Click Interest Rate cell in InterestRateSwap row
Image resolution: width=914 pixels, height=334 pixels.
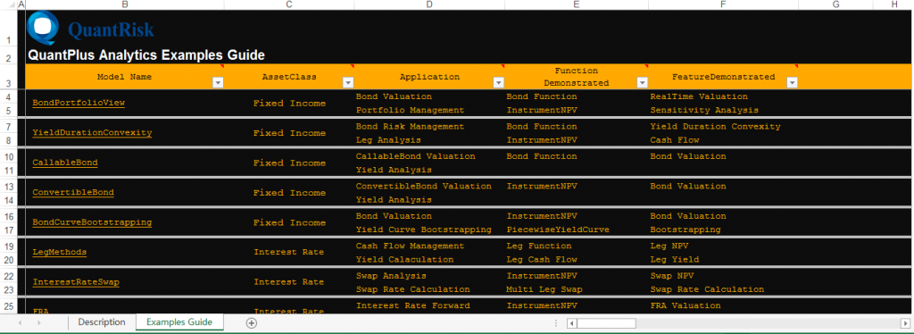pos(289,282)
